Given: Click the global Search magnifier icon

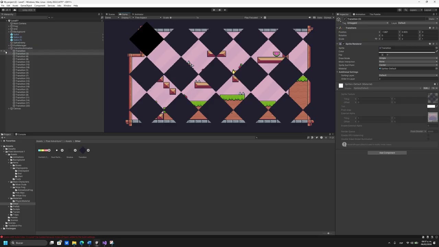Looking at the screenshot, I should pyautogui.click(x=406, y=10).
